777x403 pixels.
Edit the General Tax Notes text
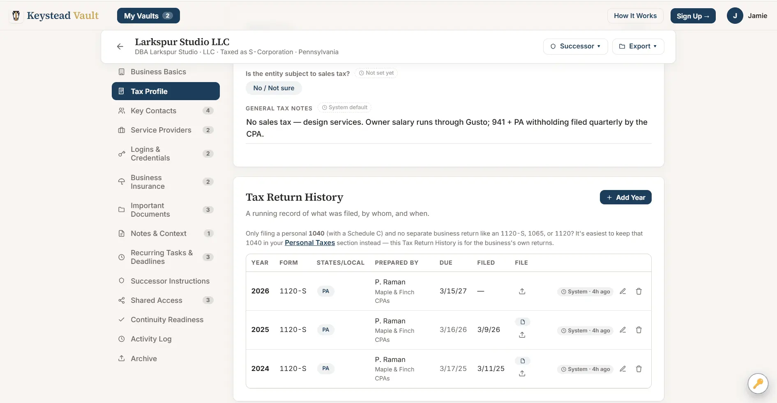pos(448,128)
